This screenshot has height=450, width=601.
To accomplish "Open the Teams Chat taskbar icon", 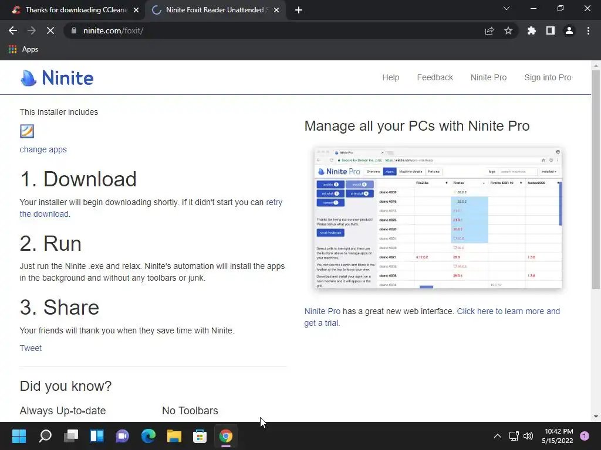I will point(123,436).
